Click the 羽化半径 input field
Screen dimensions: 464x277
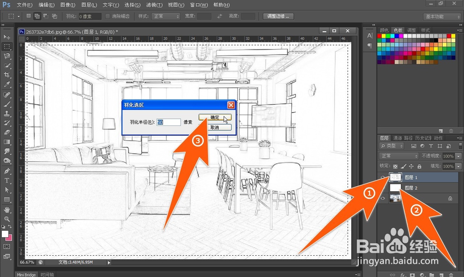click(168, 122)
